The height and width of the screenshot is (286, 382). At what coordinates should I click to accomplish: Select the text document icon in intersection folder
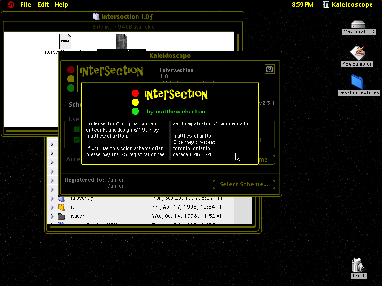click(65, 41)
